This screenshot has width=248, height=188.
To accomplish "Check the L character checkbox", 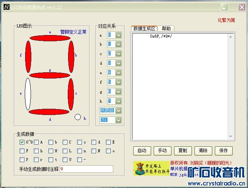I will [x=65, y=151].
